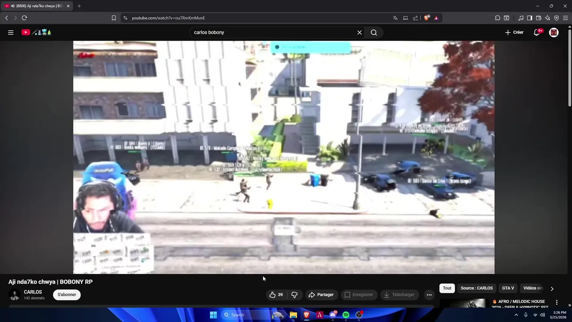
Task: Bookmark this page icon
Action: (x=114, y=18)
